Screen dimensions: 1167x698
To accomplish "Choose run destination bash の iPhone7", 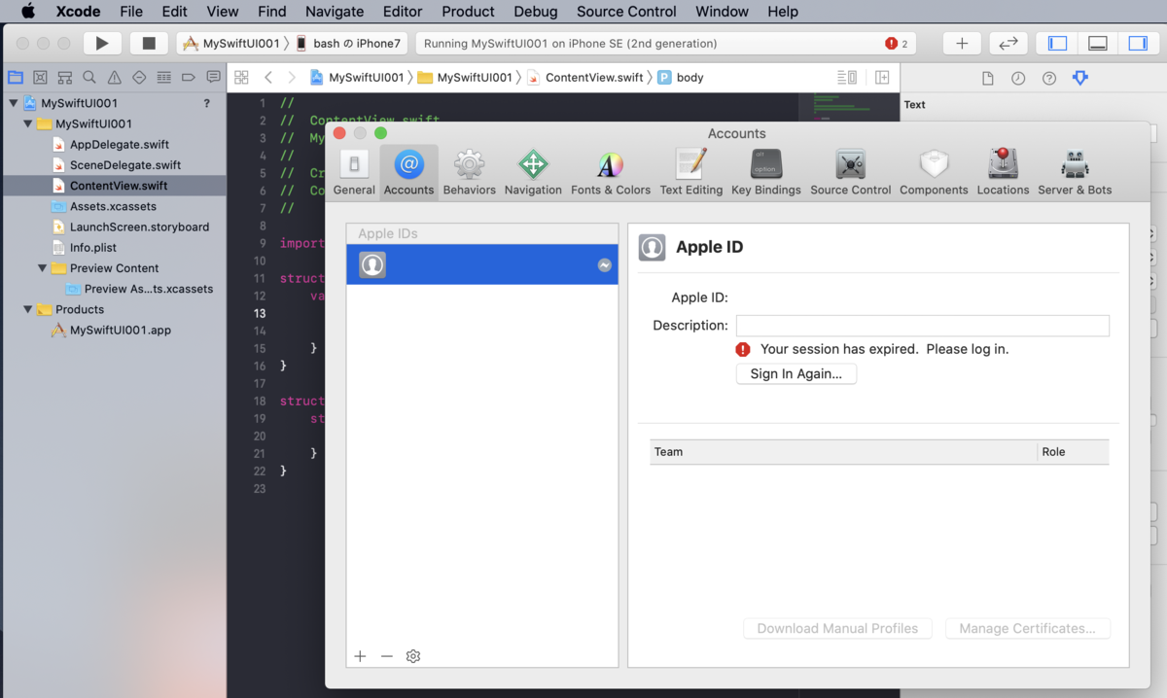I will [348, 43].
